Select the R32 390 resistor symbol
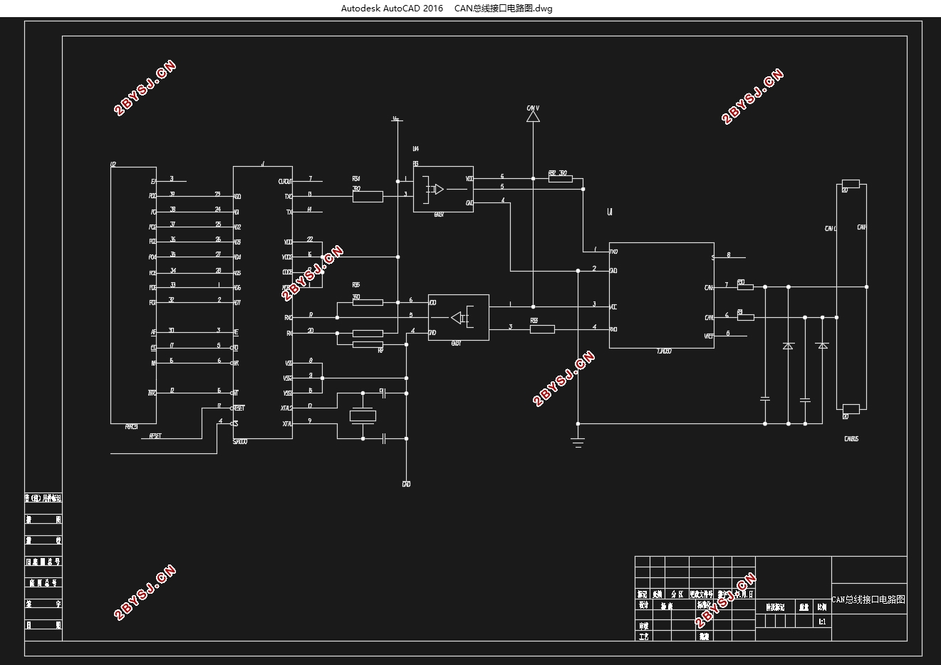This screenshot has width=941, height=665. point(560,179)
